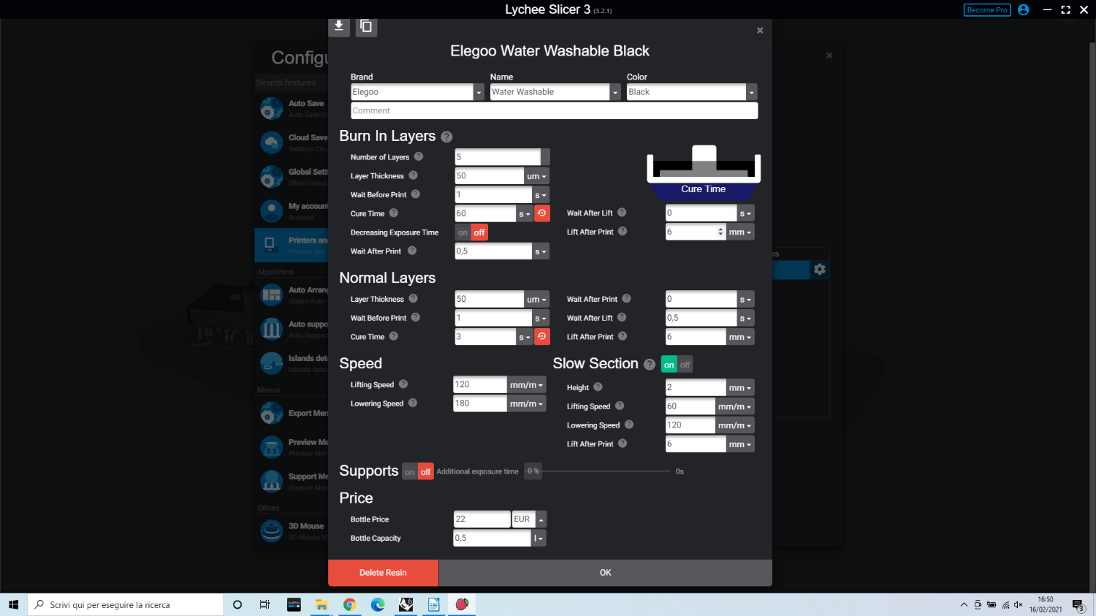The image size is (1096, 616).
Task: Click the Additional exposure time slider
Action: tap(606, 471)
